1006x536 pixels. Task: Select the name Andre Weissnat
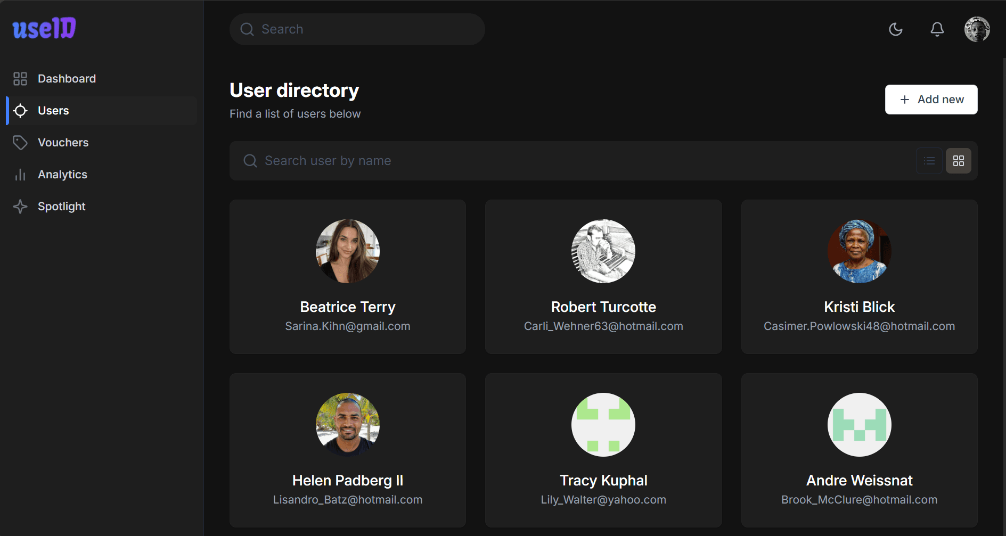coord(860,481)
